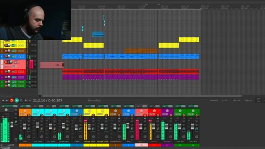
Task: Click the Record button in transport
Action: [12, 101]
